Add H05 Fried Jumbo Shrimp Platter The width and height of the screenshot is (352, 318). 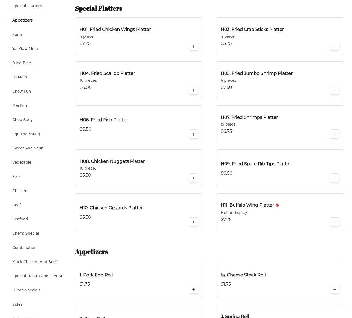point(335,90)
